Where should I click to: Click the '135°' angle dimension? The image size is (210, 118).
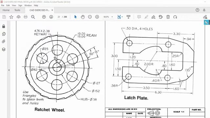point(188,70)
